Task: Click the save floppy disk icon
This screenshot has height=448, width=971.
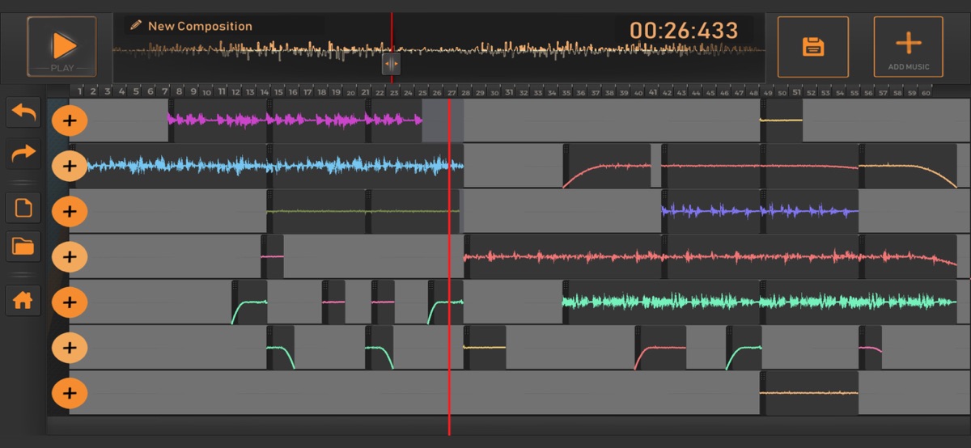Action: [x=812, y=46]
